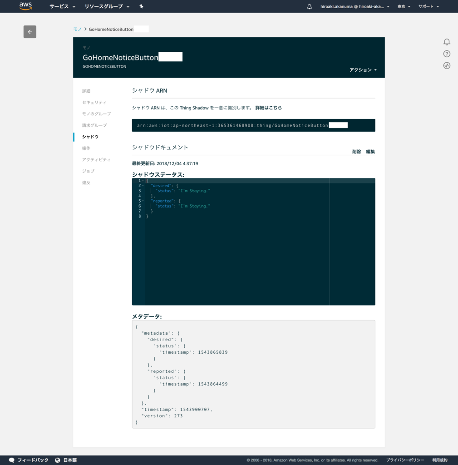
Task: Click the timestamp 1543900707 value
Action: [x=195, y=410]
